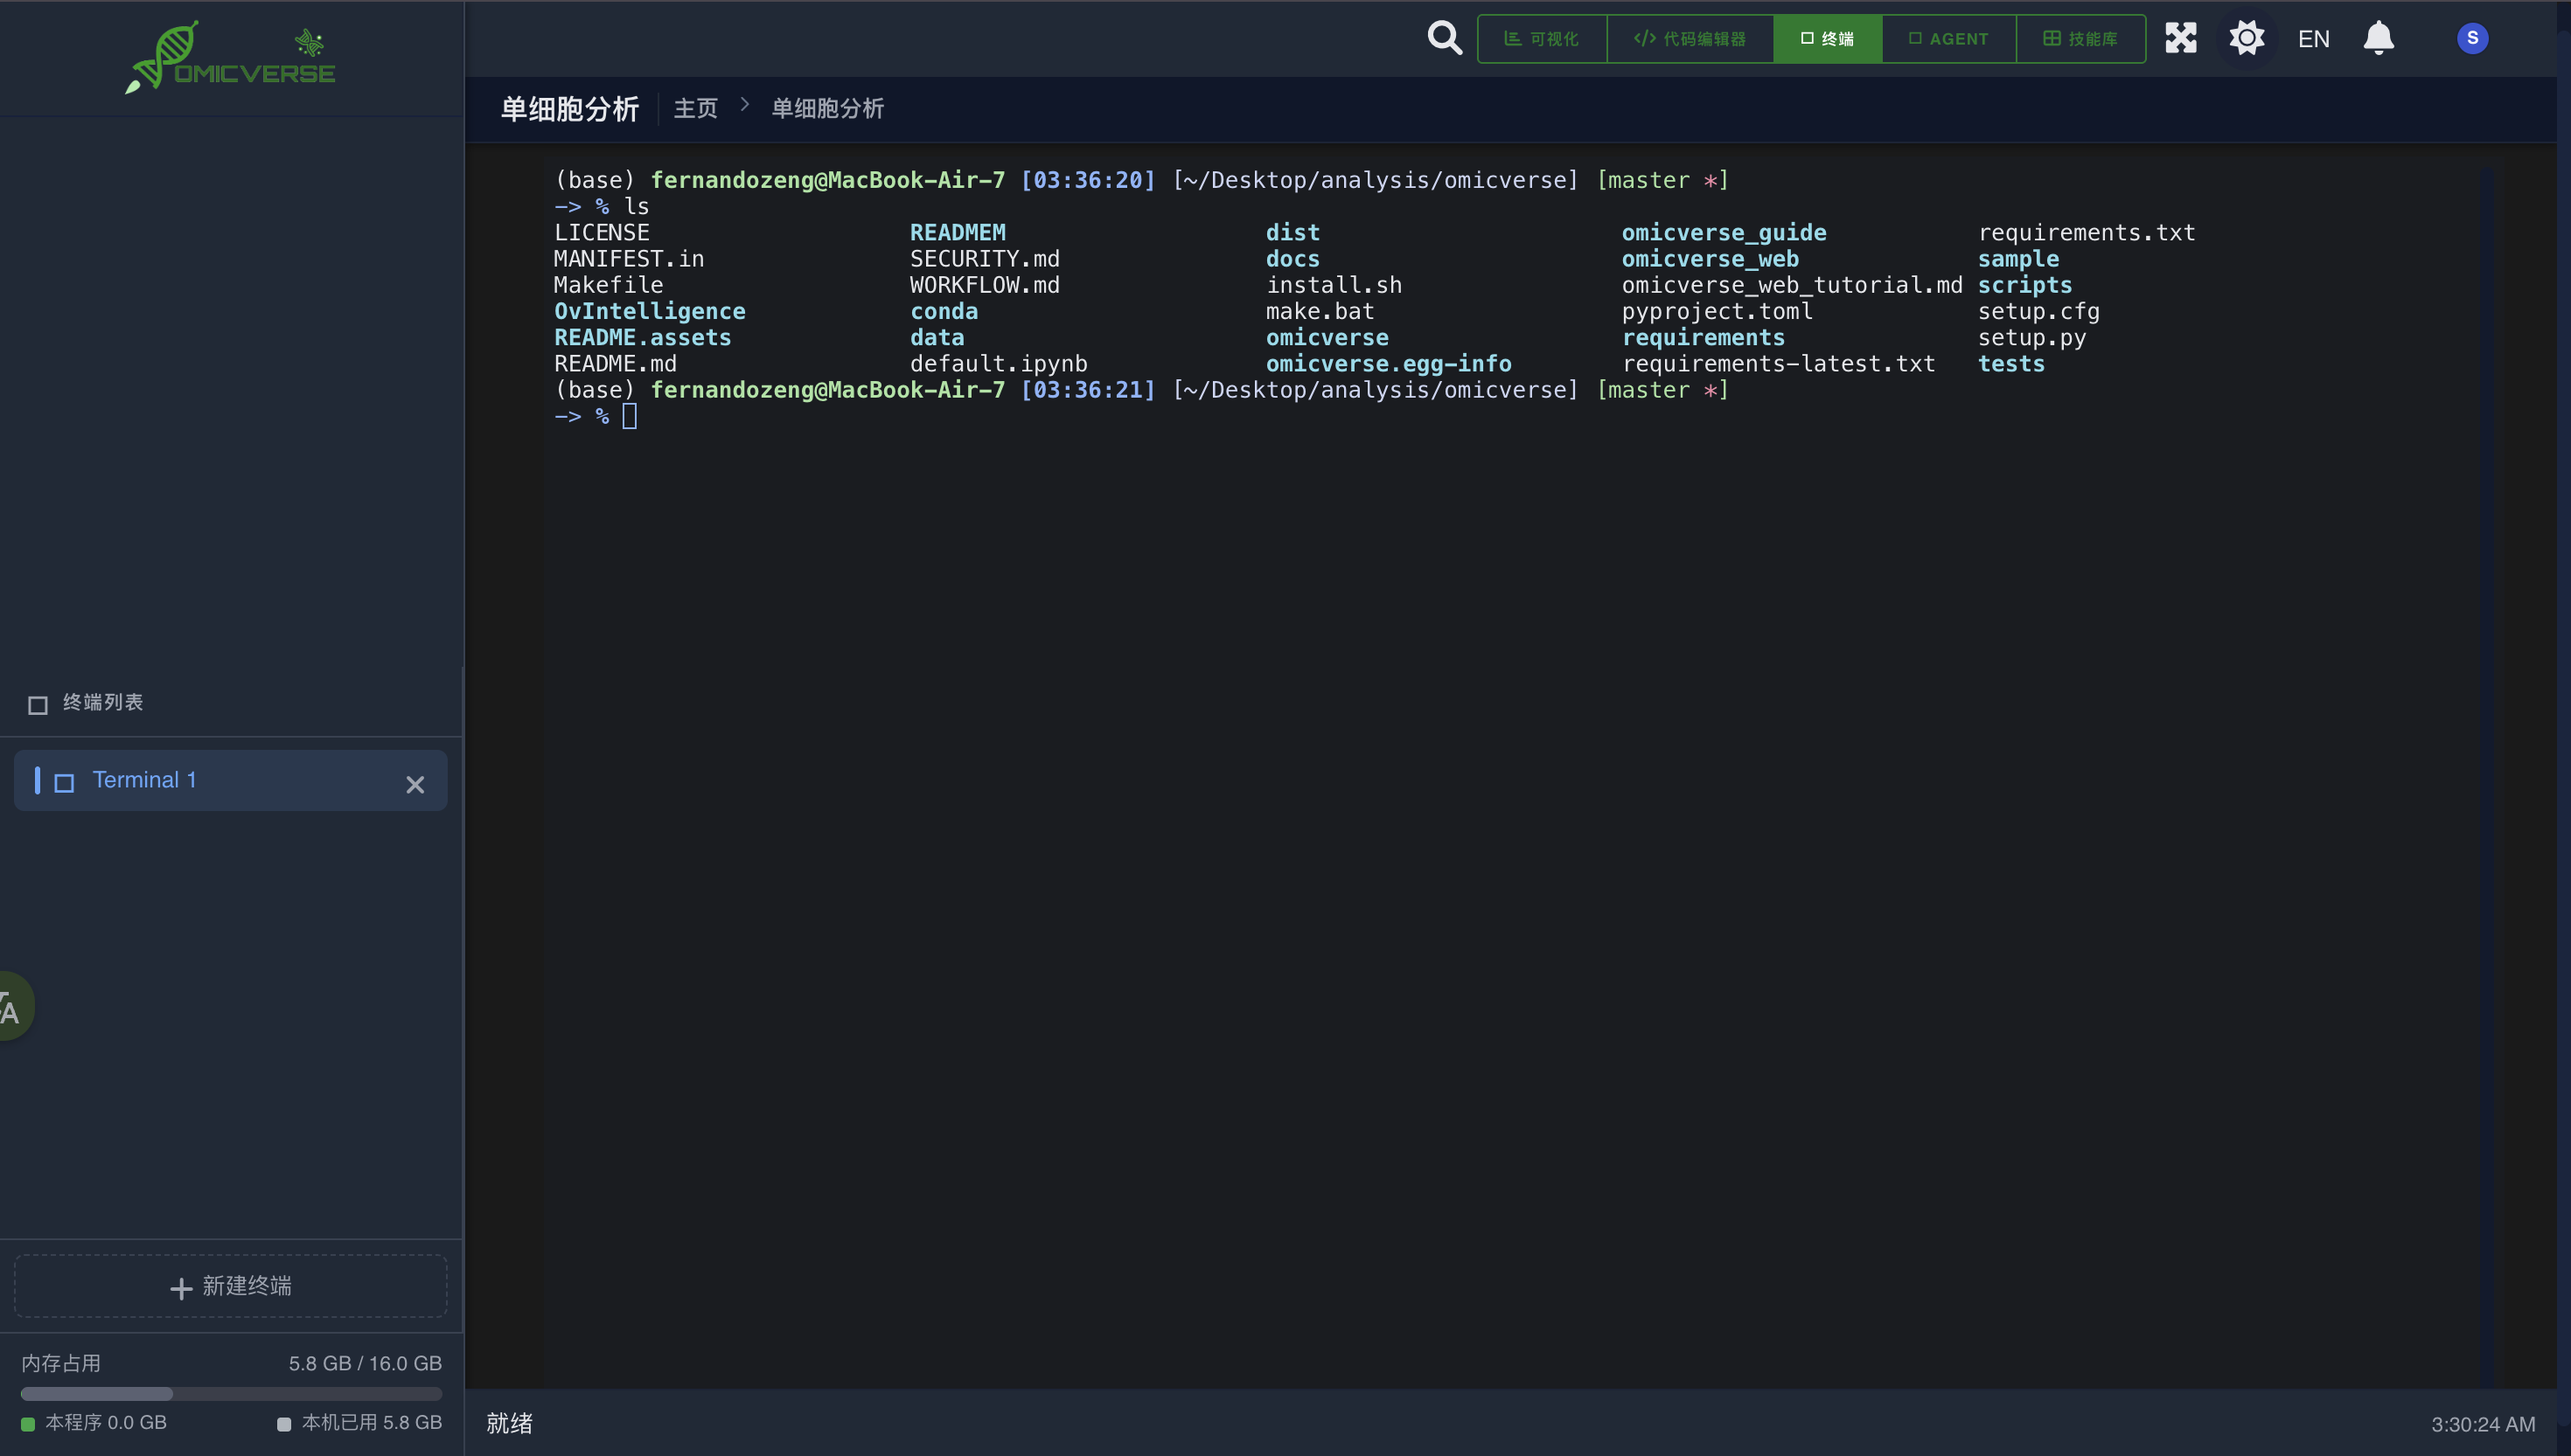The image size is (2571, 1456).
Task: Select Terminal 1 in the terminal list
Action: click(x=145, y=780)
